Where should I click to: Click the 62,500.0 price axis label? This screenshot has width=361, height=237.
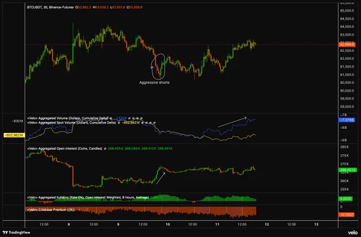[347, 50]
